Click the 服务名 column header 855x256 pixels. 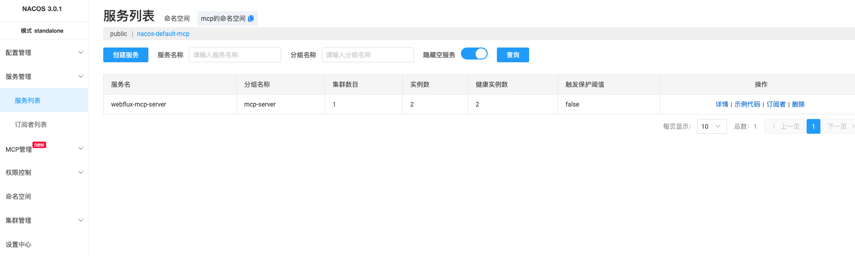point(170,84)
